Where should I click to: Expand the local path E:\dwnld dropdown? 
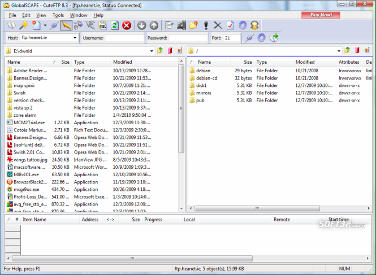[x=152, y=51]
